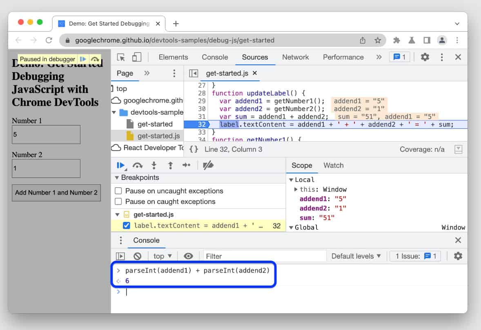This screenshot has height=330, width=481.
Task: Collapse get-started.js breakpoint group
Action: (x=117, y=215)
